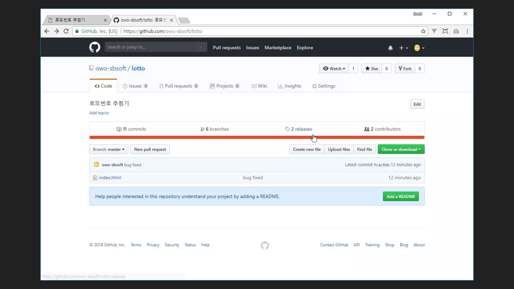This screenshot has width=514, height=289.
Task: Click the GitHub Octocat logo in header
Action: click(x=95, y=47)
